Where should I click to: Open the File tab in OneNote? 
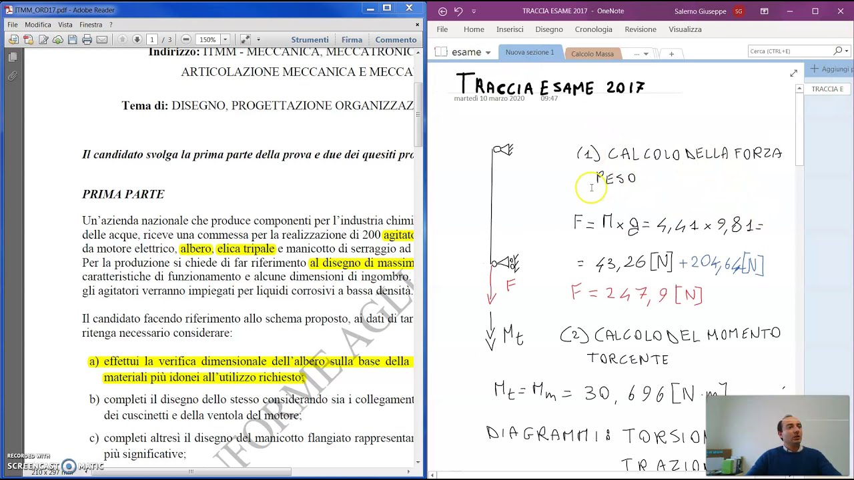pyautogui.click(x=442, y=29)
